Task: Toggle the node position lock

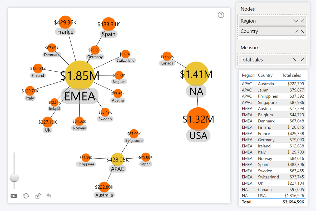Action: pos(38,196)
